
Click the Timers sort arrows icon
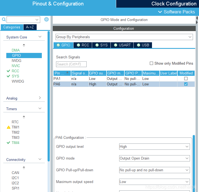click(x=24, y=117)
